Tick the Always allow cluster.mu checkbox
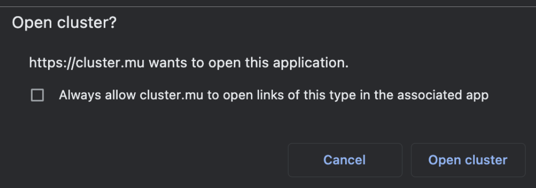536x188 pixels. (37, 95)
